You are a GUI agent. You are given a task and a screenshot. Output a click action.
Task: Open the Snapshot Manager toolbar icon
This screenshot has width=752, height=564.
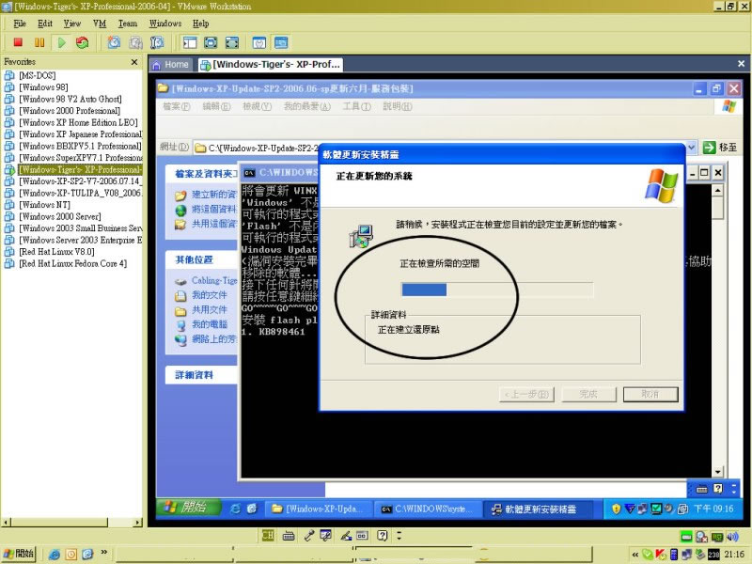point(157,42)
